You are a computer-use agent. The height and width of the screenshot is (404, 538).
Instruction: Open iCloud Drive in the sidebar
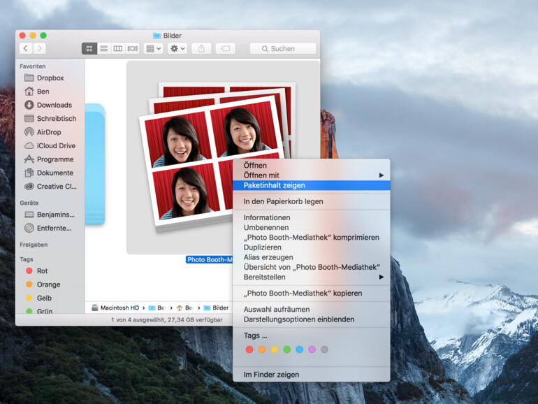coord(50,145)
